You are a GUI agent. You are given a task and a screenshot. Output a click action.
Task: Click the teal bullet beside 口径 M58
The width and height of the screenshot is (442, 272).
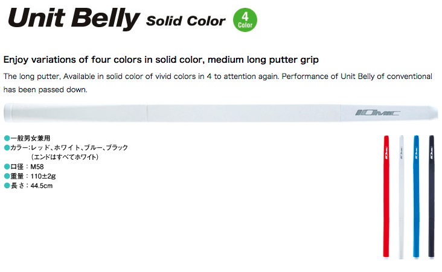(7, 166)
